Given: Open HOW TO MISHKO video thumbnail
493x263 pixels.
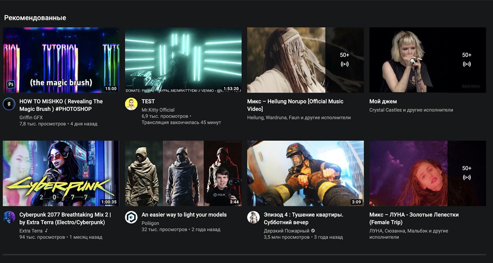Looking at the screenshot, I should (x=61, y=60).
